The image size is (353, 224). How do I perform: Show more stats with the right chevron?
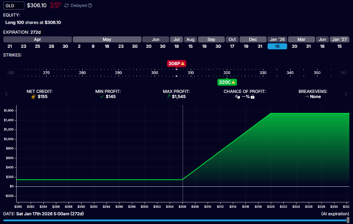(346, 94)
